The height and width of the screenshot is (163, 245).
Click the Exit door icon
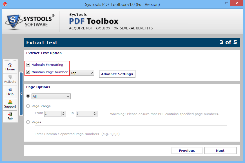pyautogui.click(x=10, y=114)
